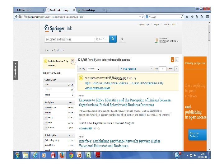
Task: Filter by Economics discipline
Action: (59, 123)
